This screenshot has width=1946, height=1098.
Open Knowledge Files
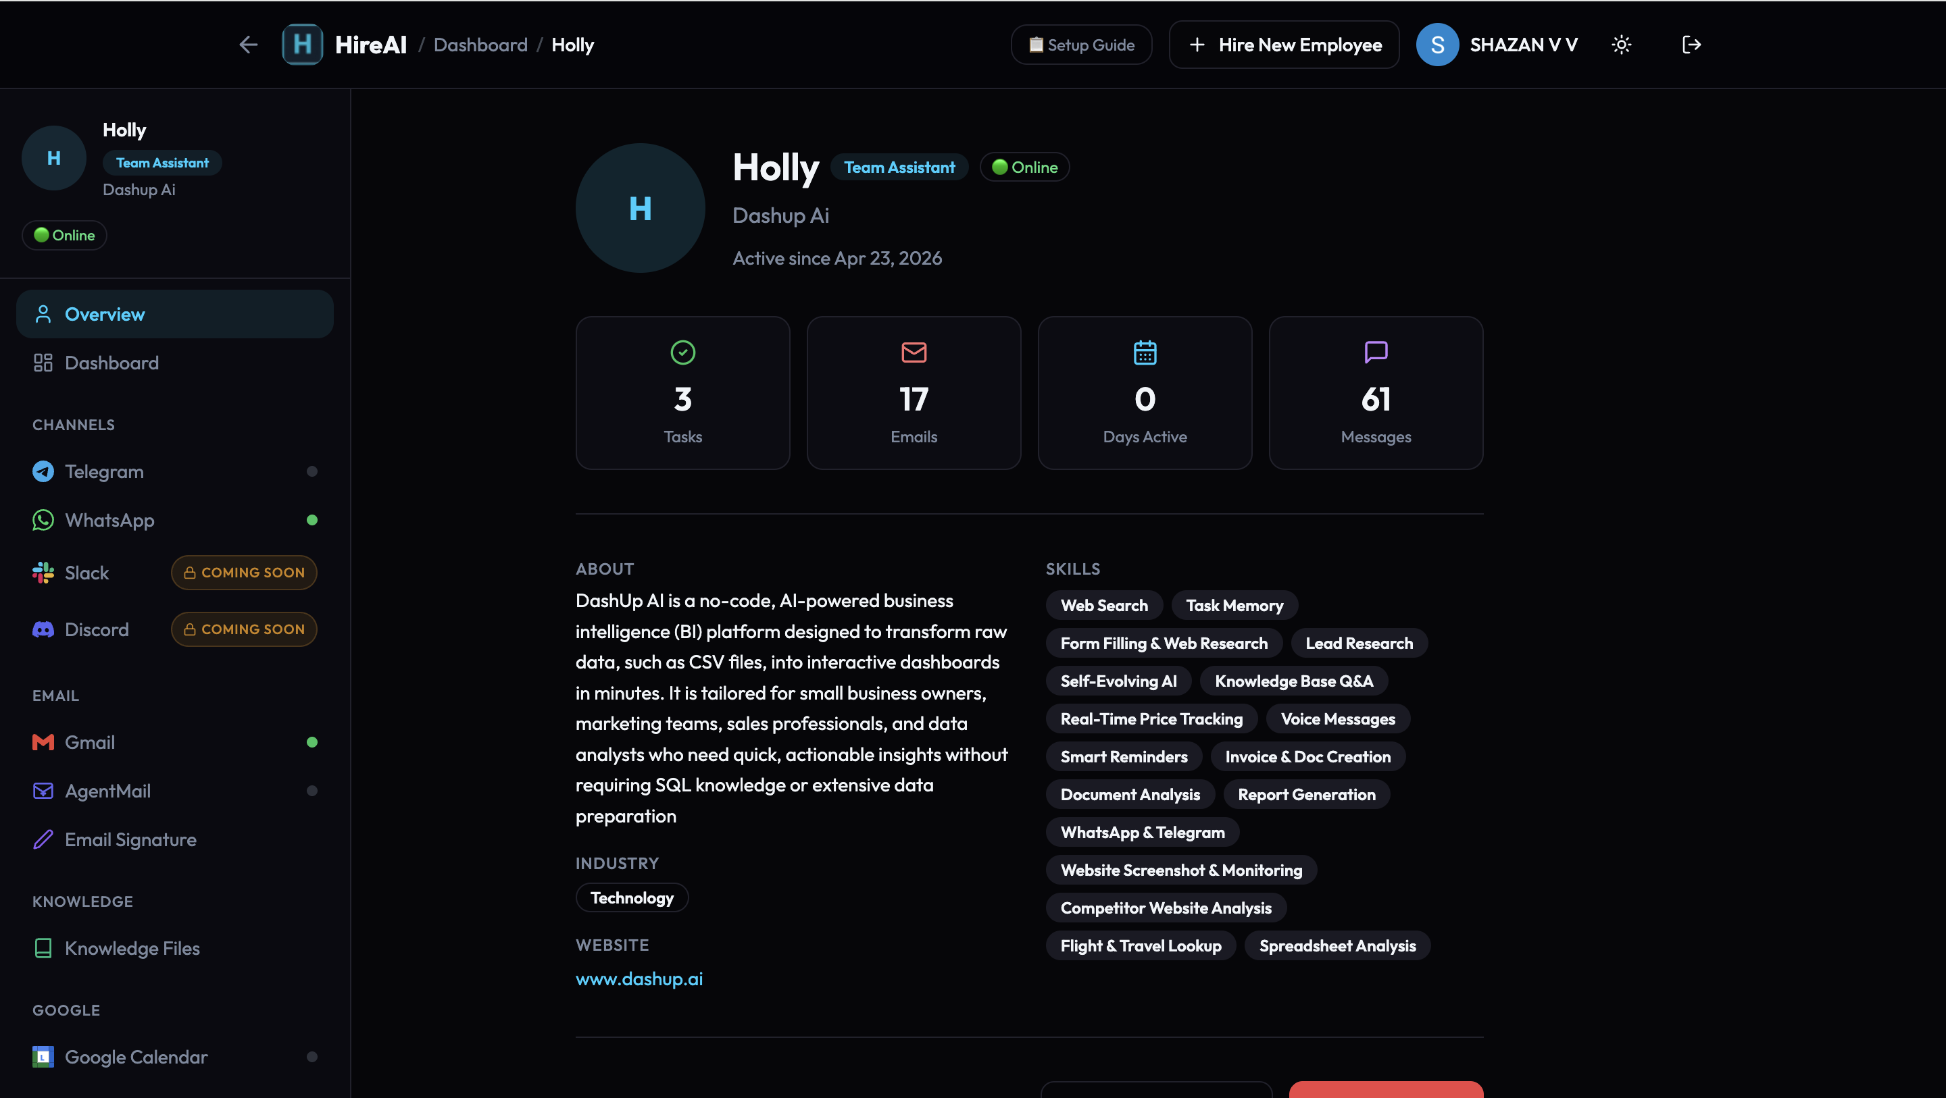click(x=132, y=949)
